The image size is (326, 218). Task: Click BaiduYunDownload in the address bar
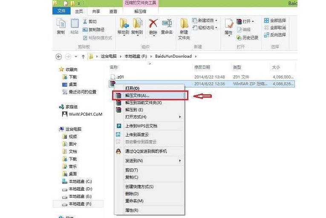tap(173, 56)
